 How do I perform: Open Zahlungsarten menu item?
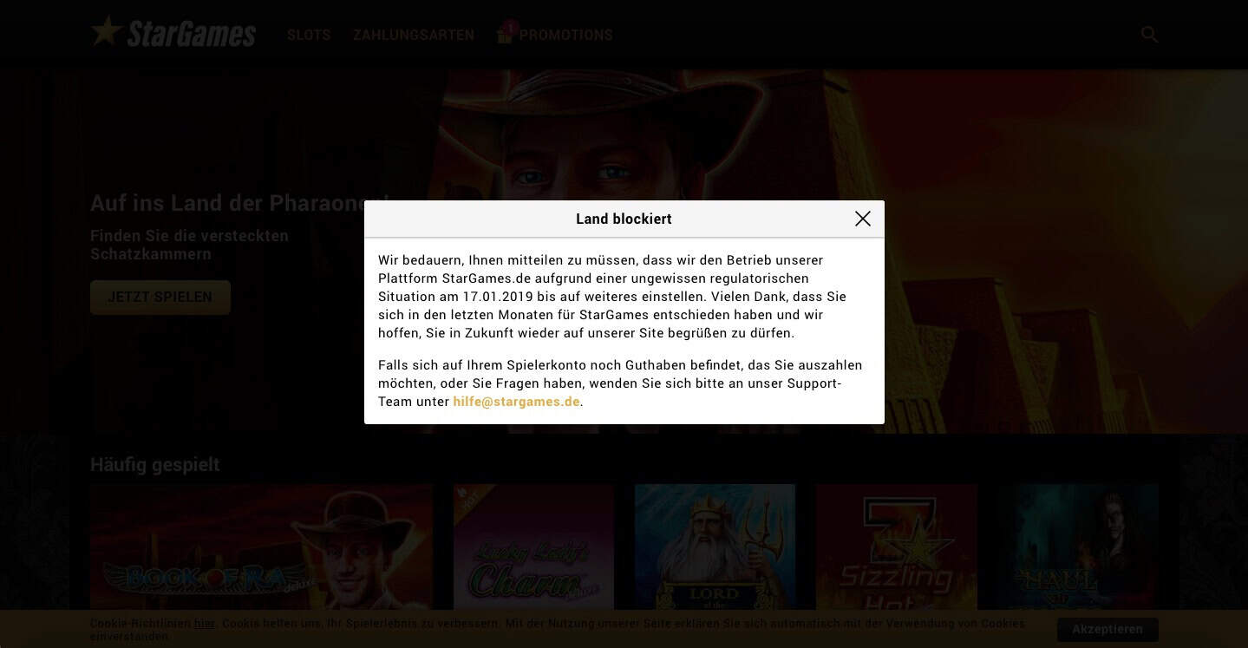coord(413,35)
